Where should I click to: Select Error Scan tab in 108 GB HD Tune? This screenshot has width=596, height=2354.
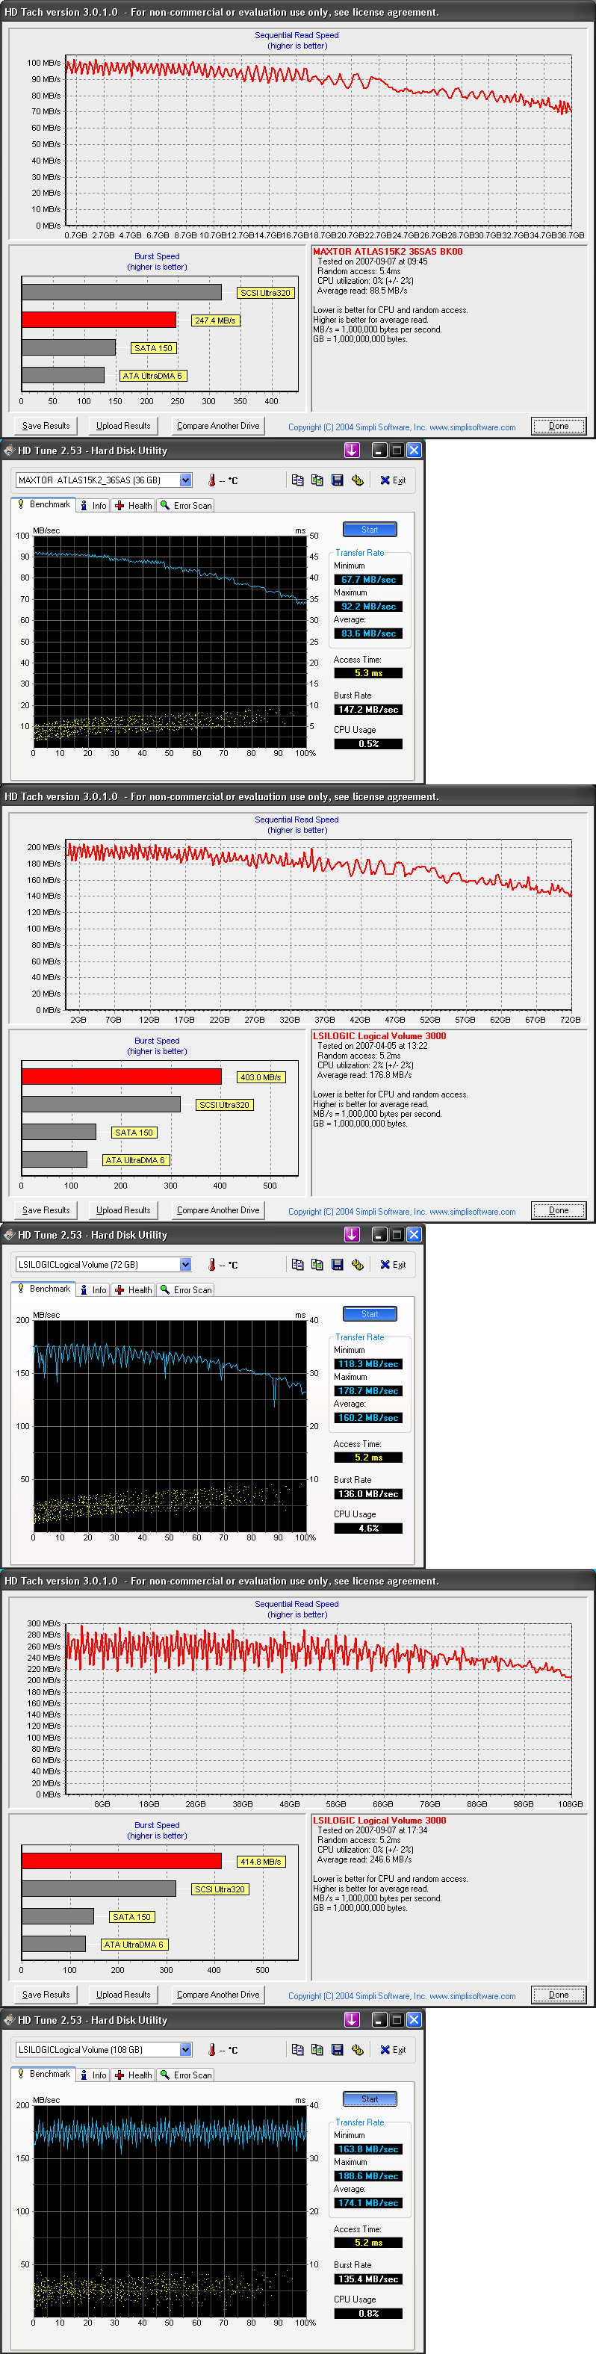click(185, 2075)
